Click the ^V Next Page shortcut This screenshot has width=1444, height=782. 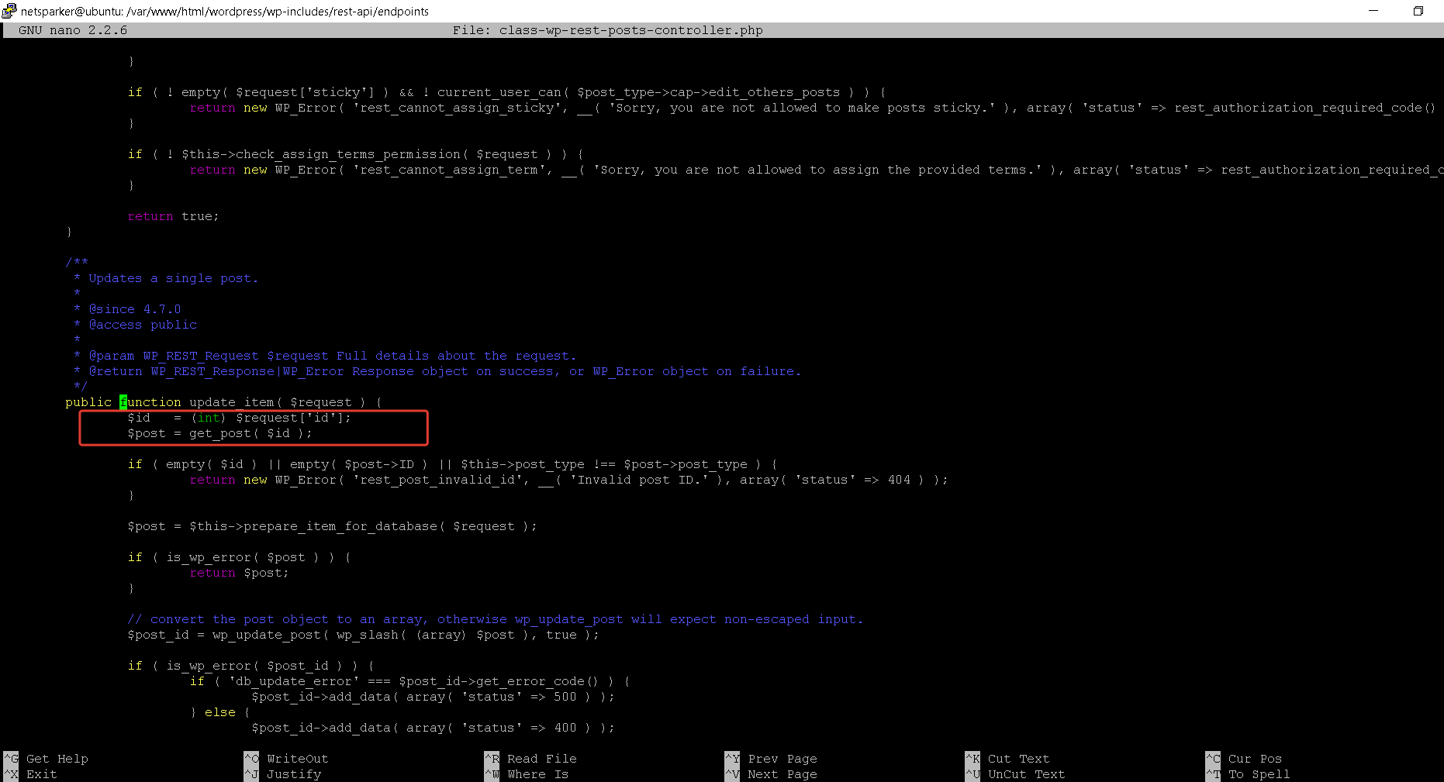[772, 774]
